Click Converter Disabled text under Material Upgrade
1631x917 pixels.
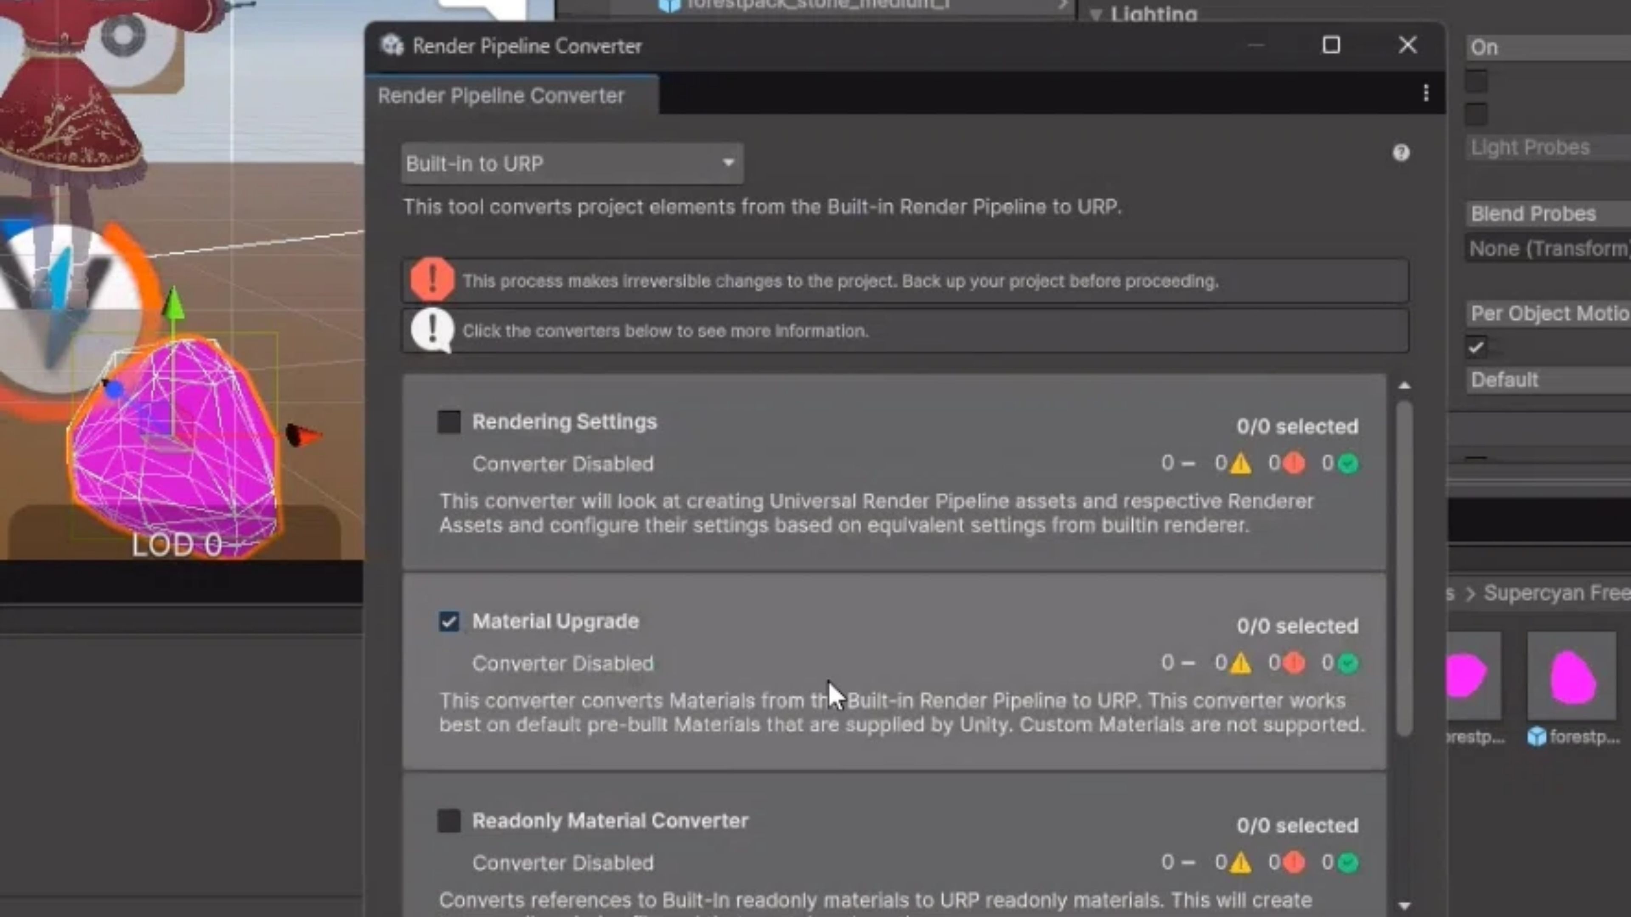coord(562,663)
